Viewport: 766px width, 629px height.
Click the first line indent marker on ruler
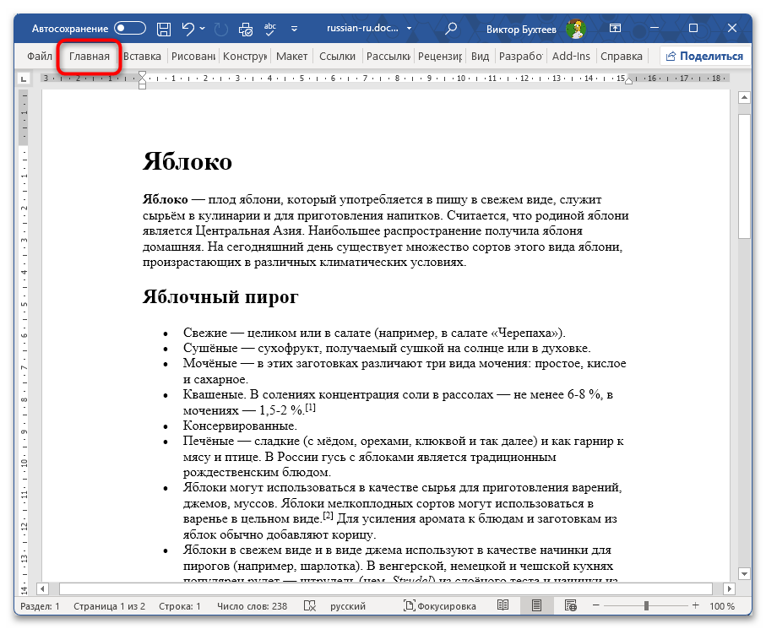pyautogui.click(x=142, y=75)
